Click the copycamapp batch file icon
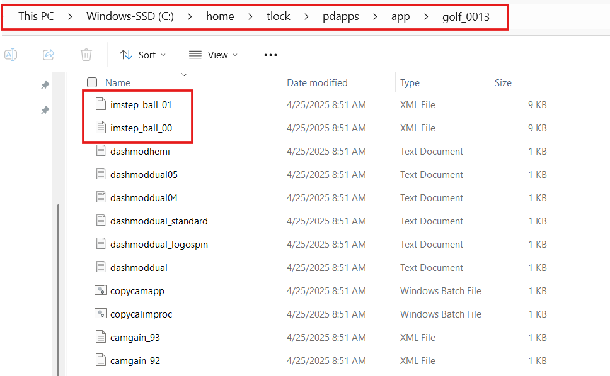This screenshot has height=376, width=610. pyautogui.click(x=101, y=290)
